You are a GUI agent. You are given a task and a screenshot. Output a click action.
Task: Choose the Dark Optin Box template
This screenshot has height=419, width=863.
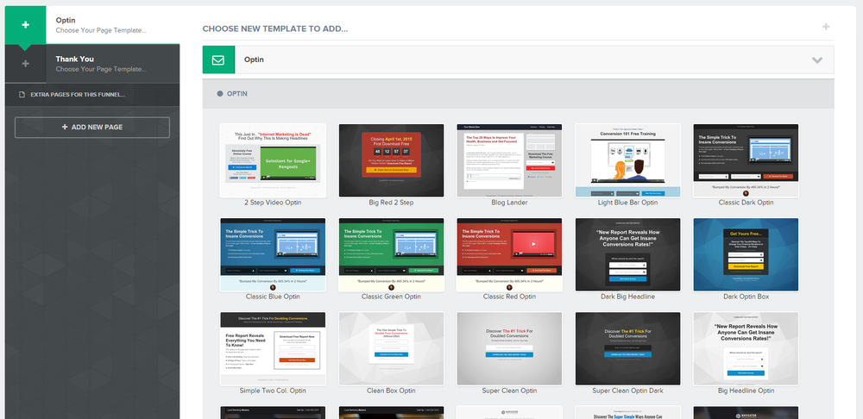tap(746, 254)
